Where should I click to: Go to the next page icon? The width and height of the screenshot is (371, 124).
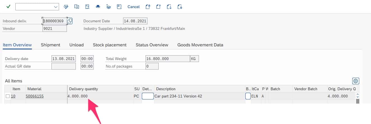tap(169, 7)
